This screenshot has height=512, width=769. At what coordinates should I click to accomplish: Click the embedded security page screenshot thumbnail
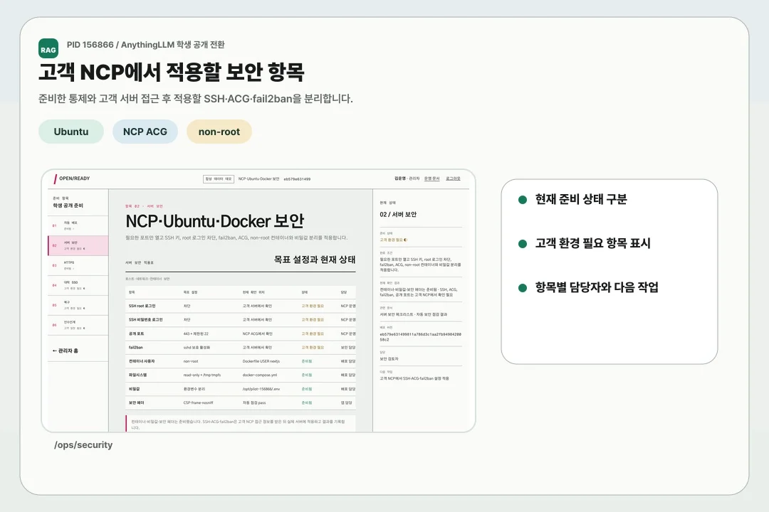coord(258,301)
